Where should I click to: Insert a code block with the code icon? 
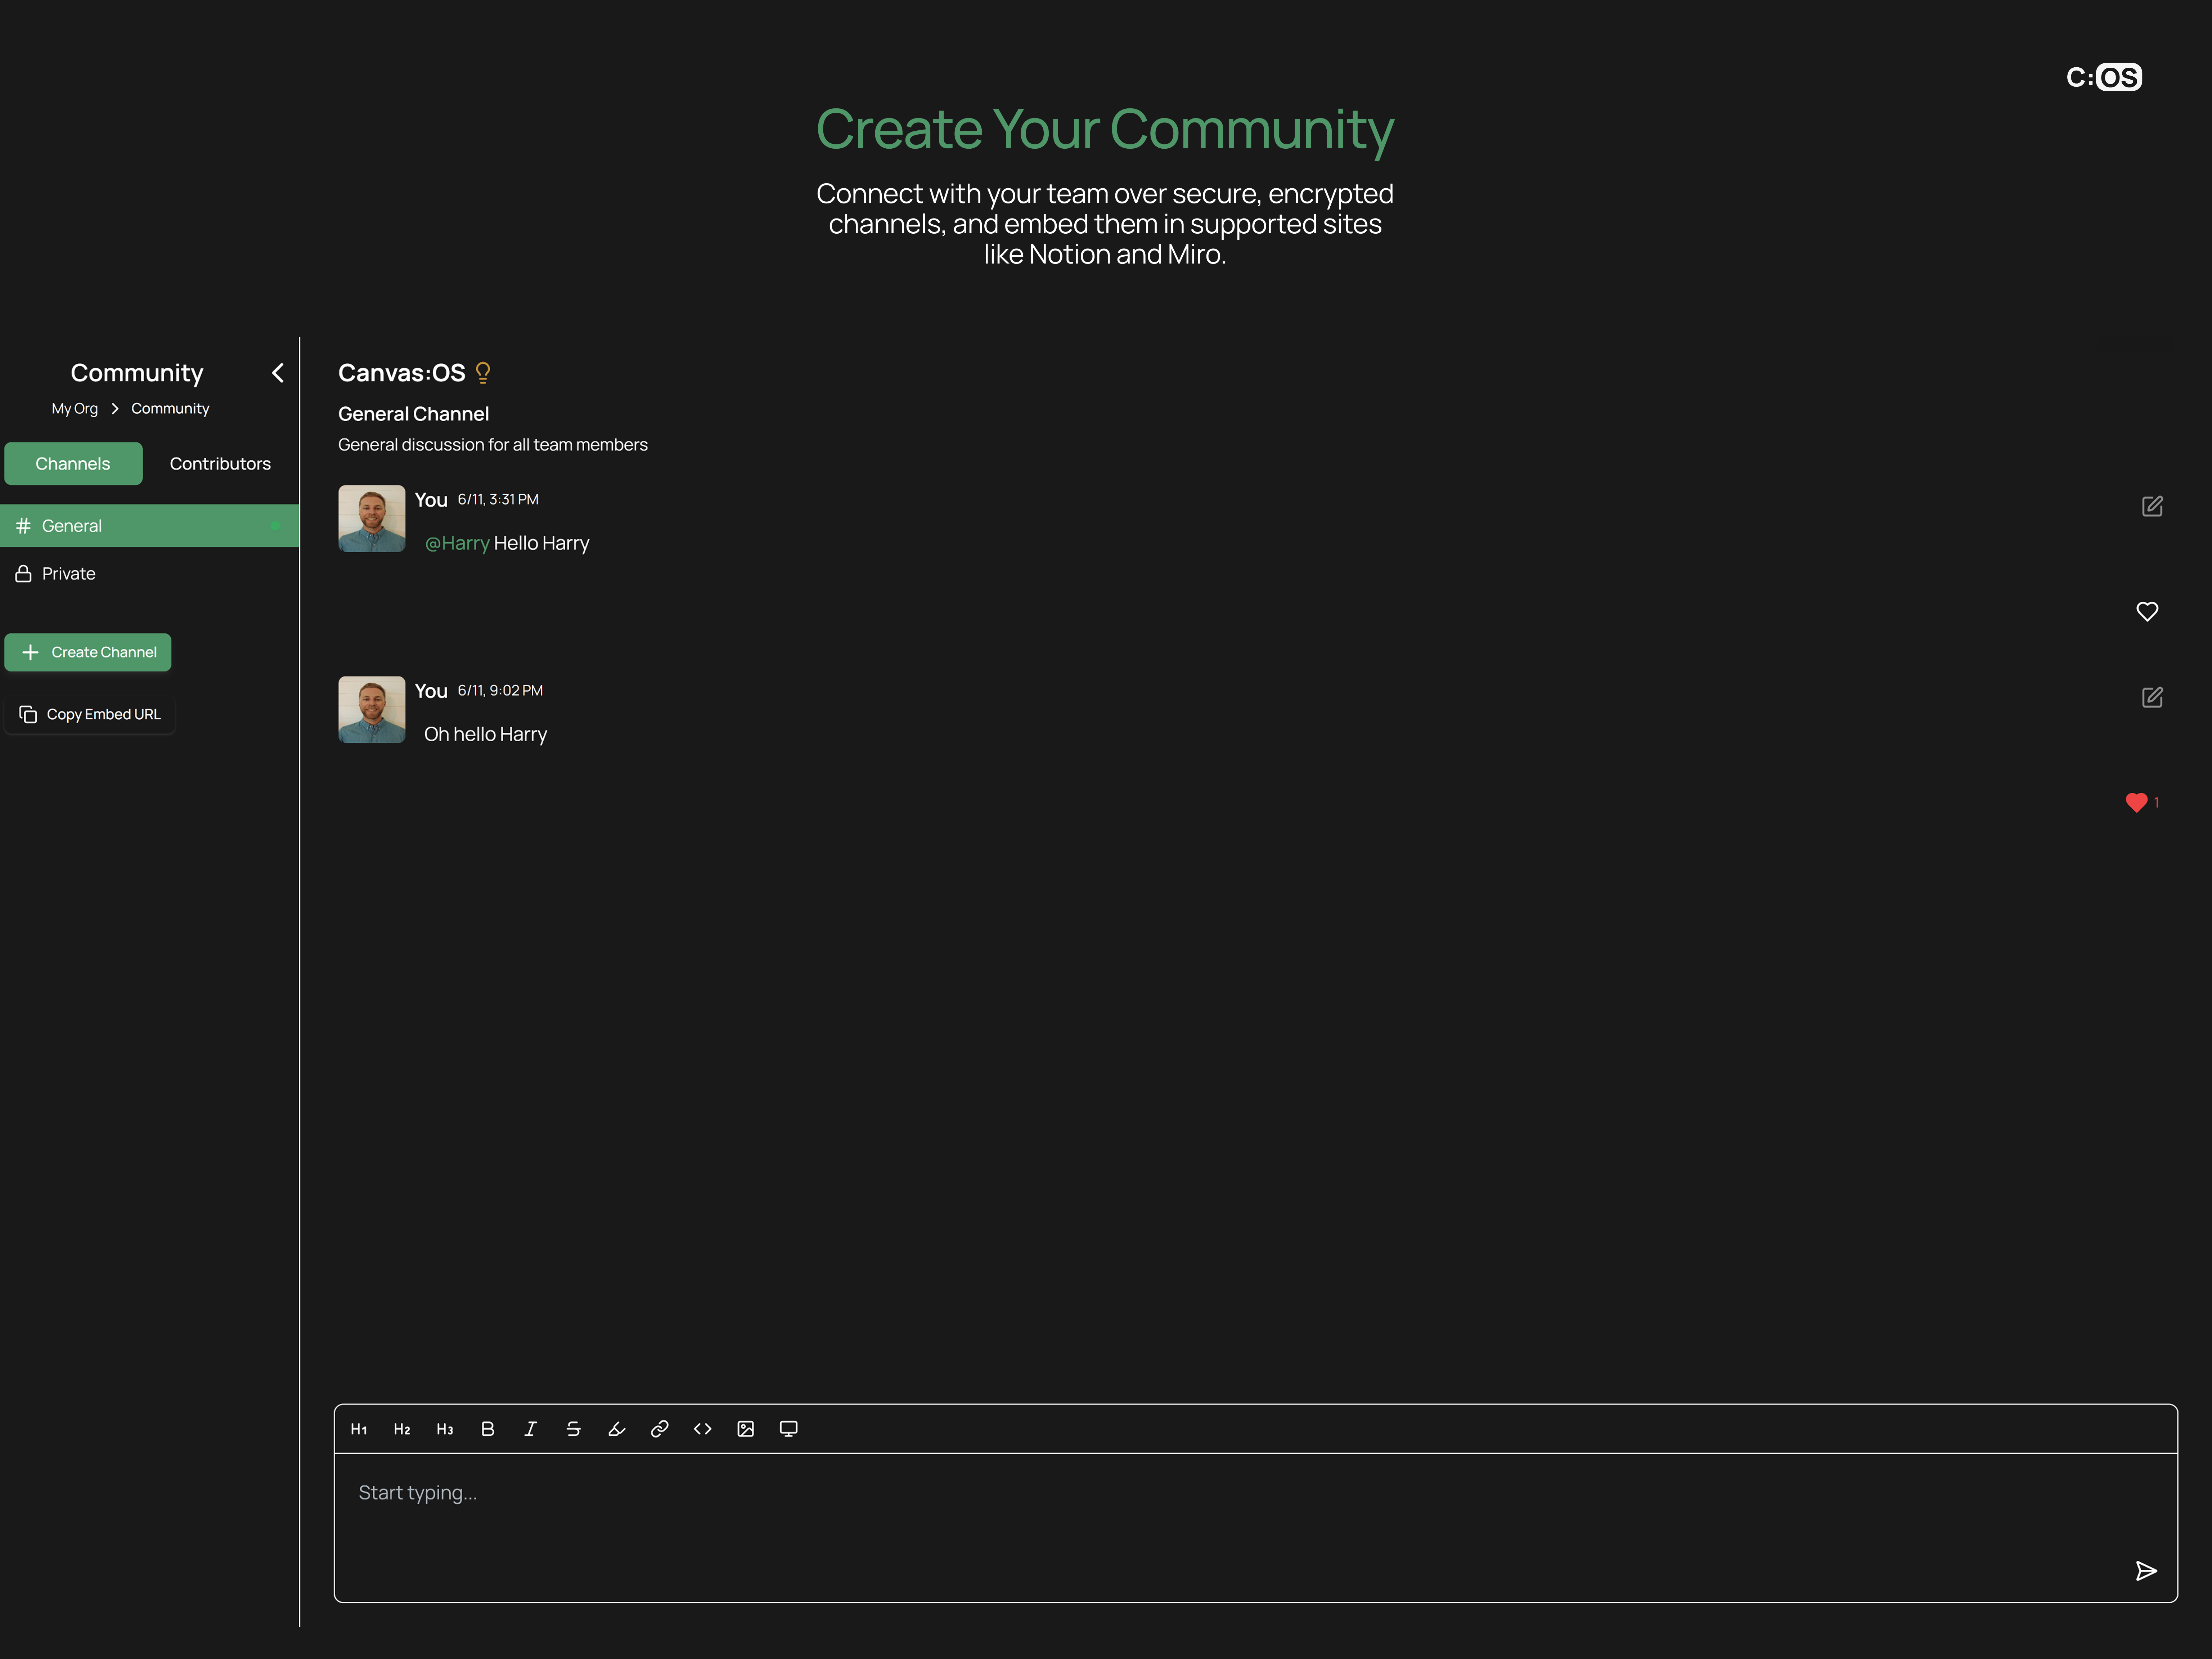703,1429
